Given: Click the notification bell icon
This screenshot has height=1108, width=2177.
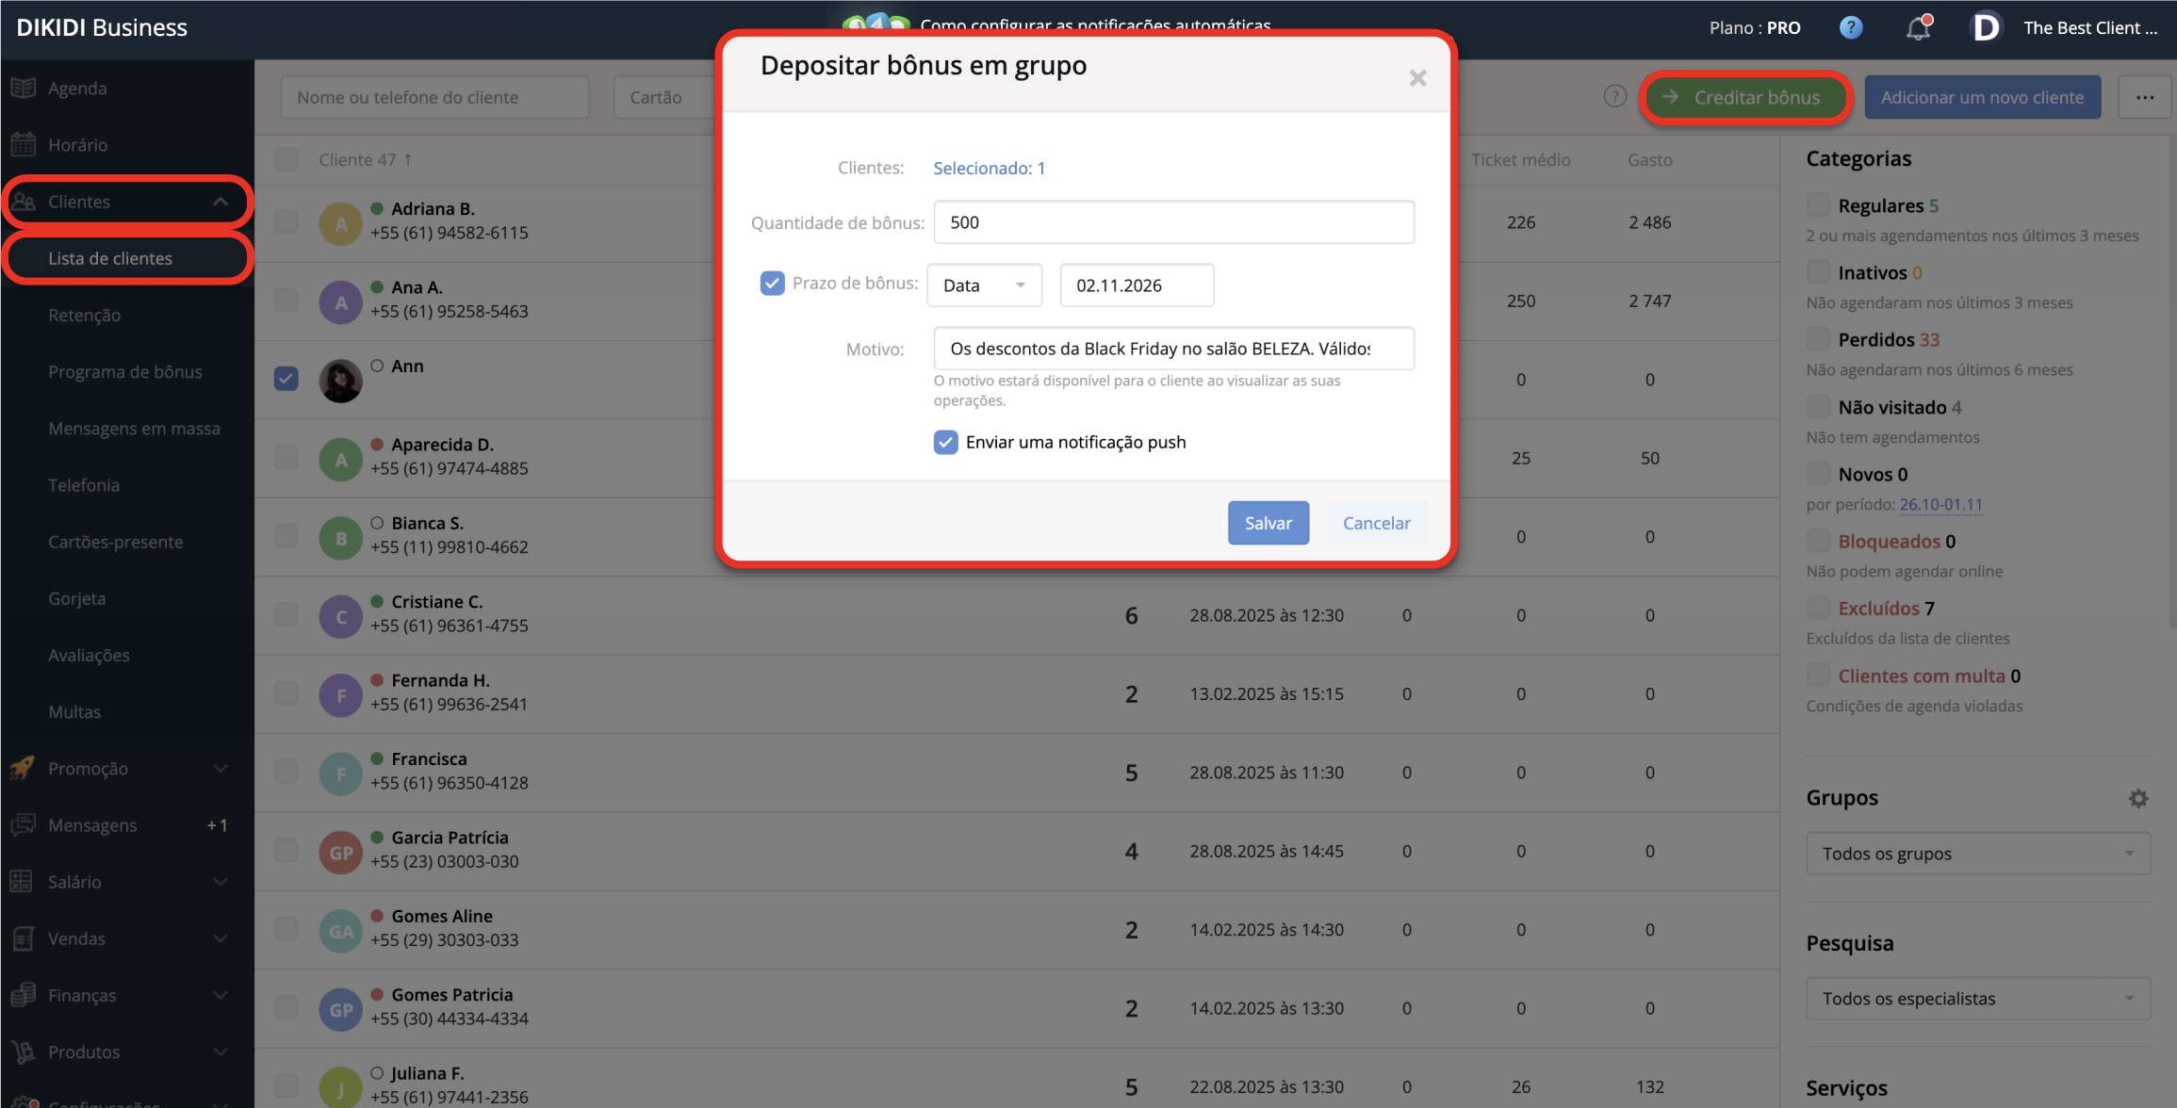Looking at the screenshot, I should tap(1918, 27).
